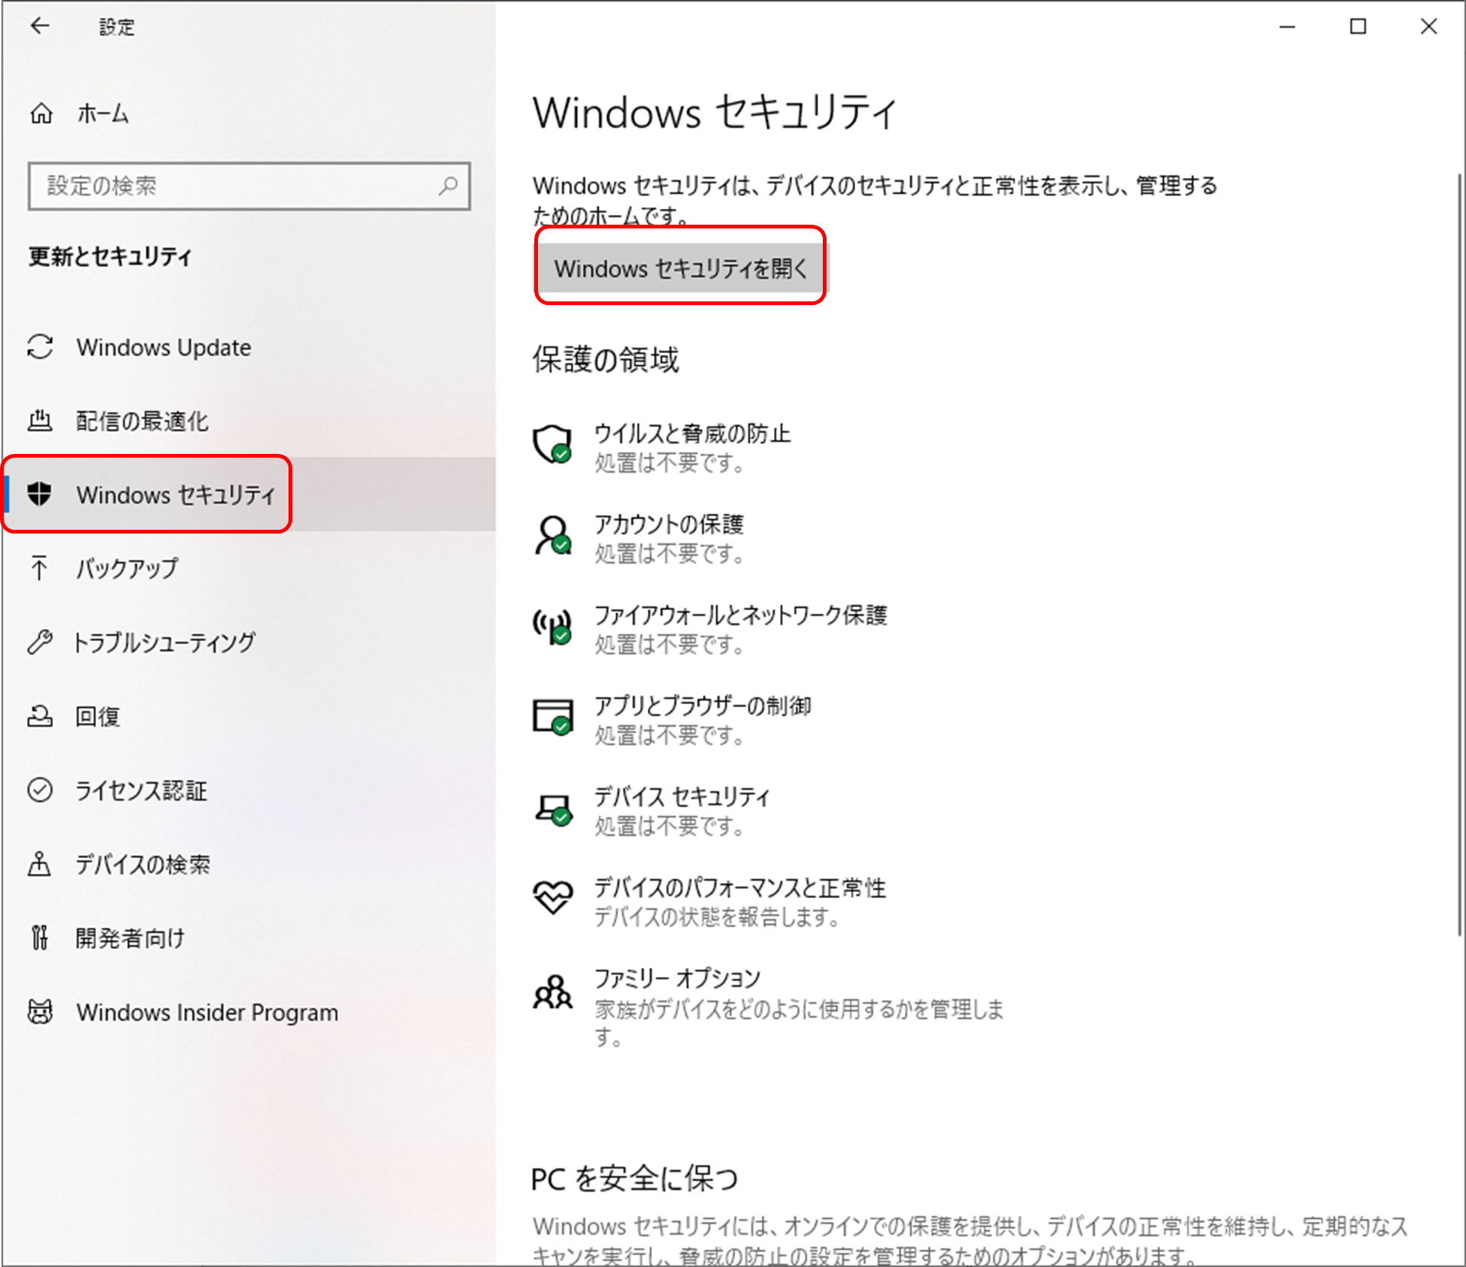Go to ホーム settings page
The width and height of the screenshot is (1466, 1267).
(248, 113)
